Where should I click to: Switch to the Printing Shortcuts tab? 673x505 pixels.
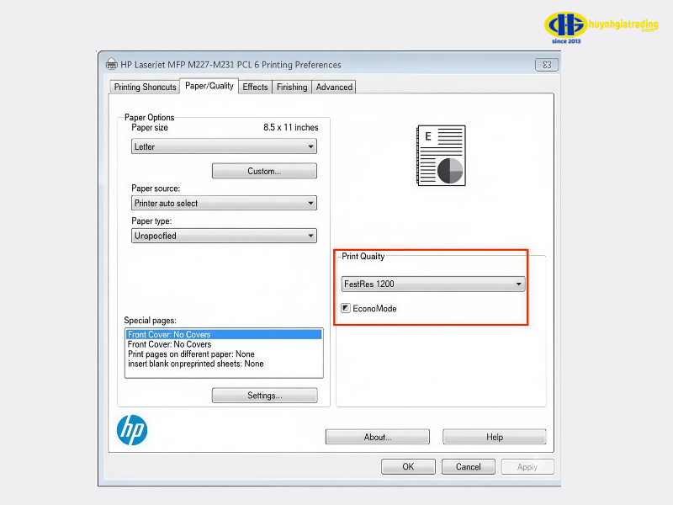(146, 87)
